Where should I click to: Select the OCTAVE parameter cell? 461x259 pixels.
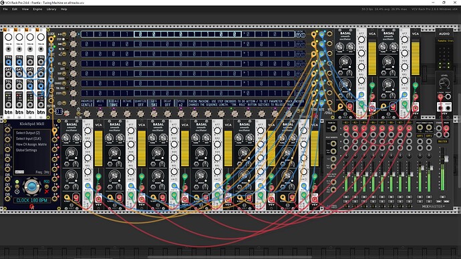tap(127, 103)
